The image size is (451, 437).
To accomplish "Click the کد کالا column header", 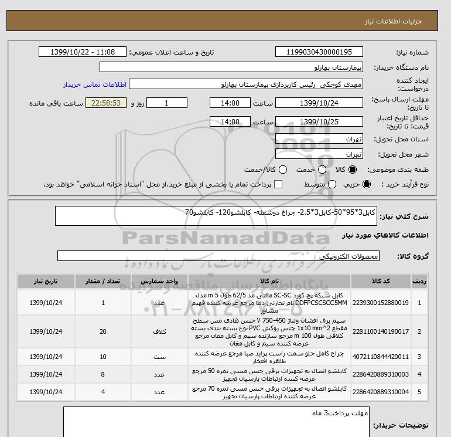I will pyautogui.click(x=381, y=281).
